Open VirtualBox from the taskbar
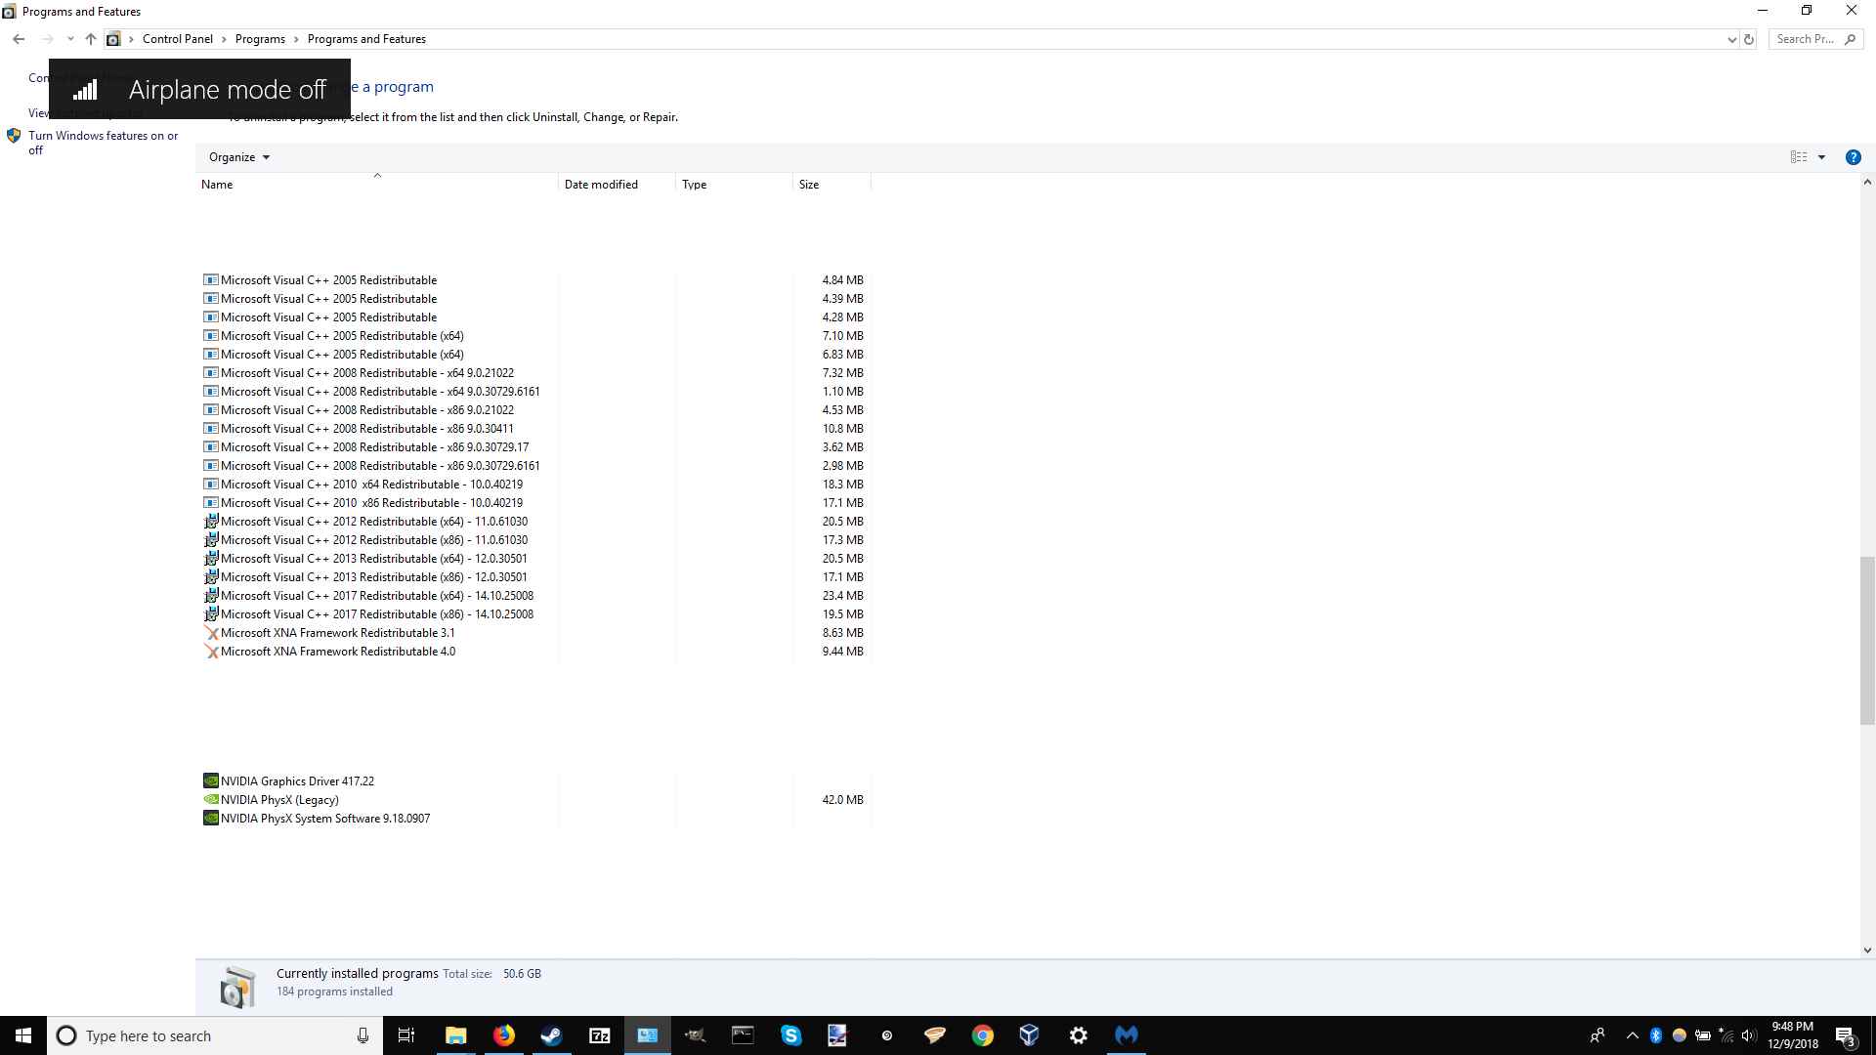1876x1055 pixels. [1030, 1035]
